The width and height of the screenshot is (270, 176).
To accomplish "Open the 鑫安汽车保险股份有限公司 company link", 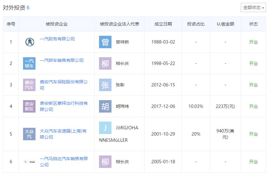I will tap(64, 85).
